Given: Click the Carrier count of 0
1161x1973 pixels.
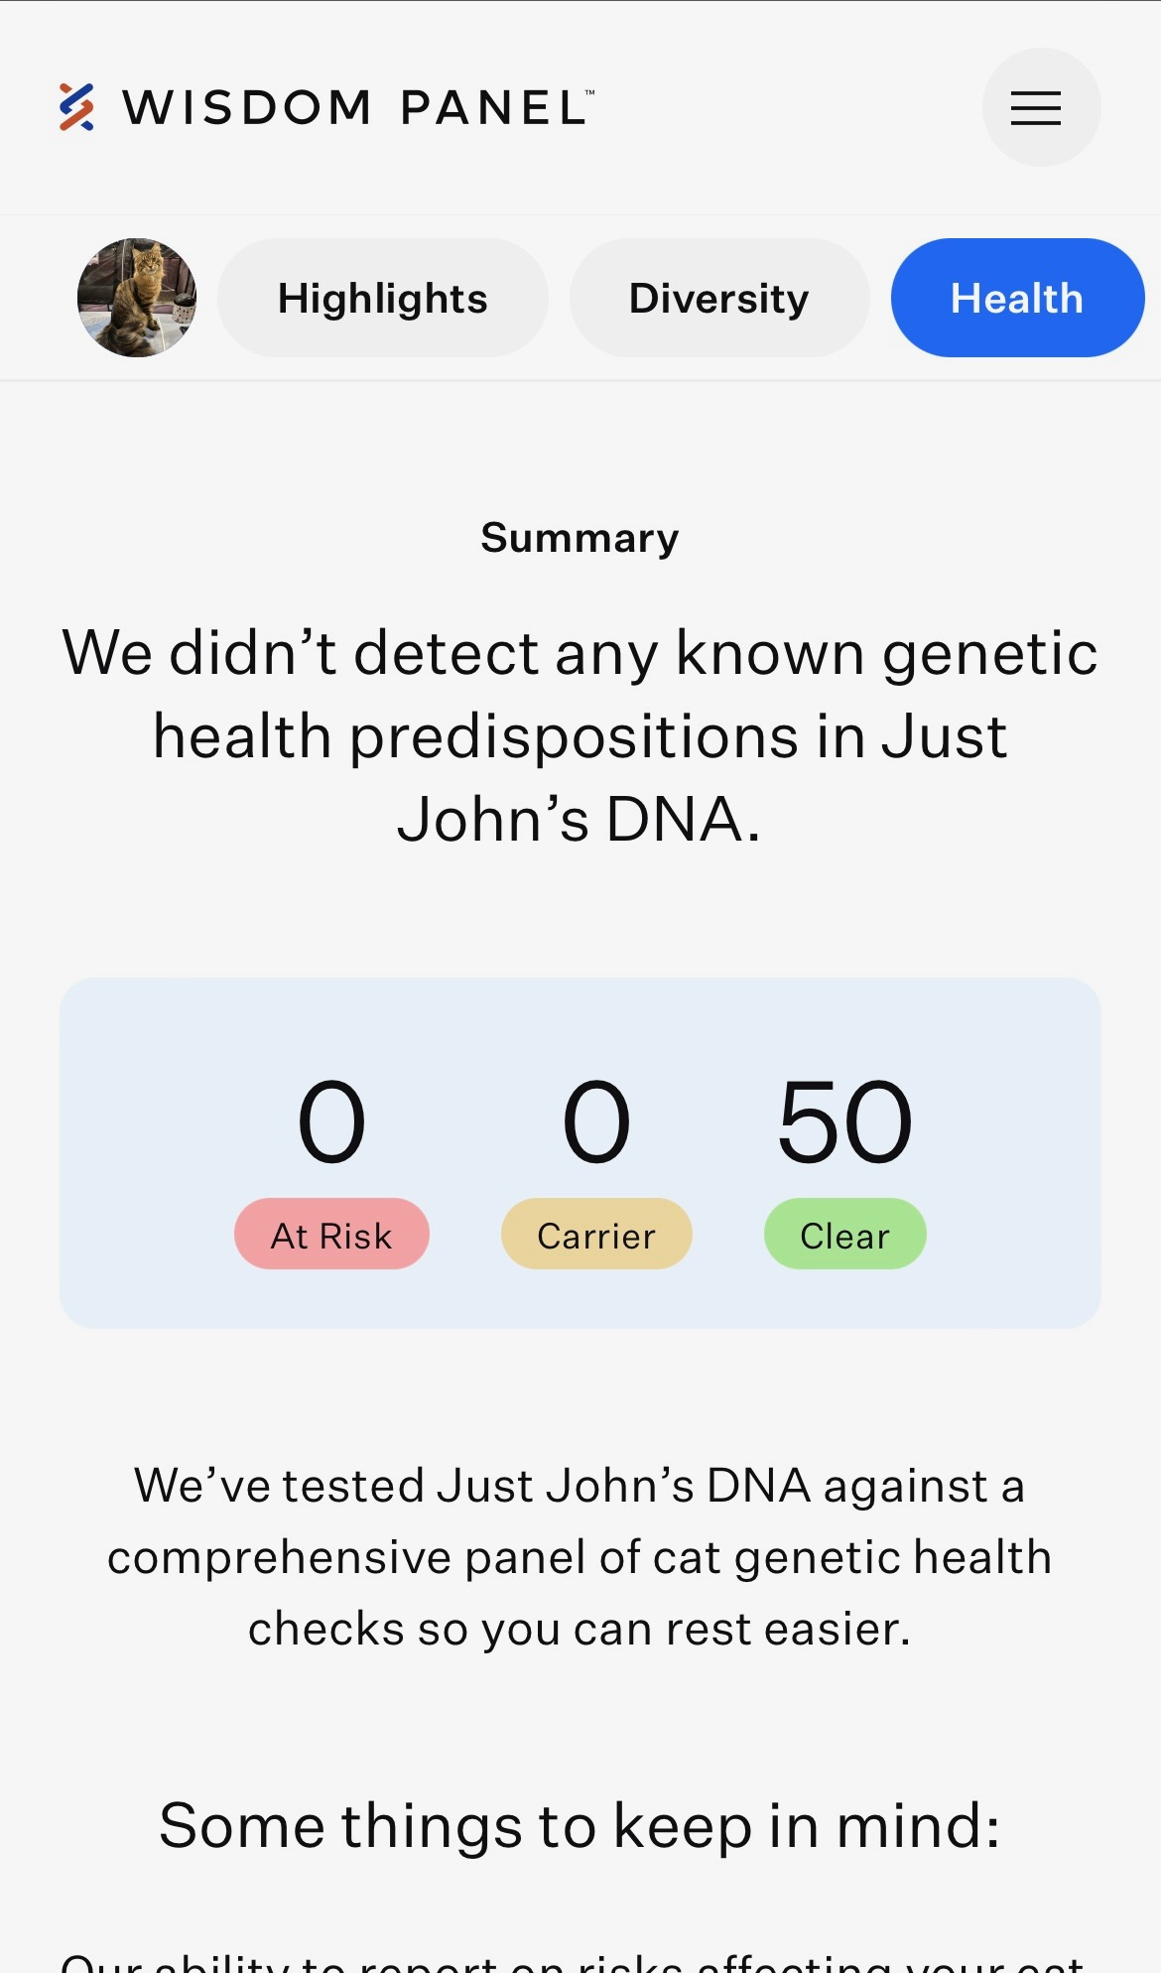Looking at the screenshot, I should [596, 1122].
